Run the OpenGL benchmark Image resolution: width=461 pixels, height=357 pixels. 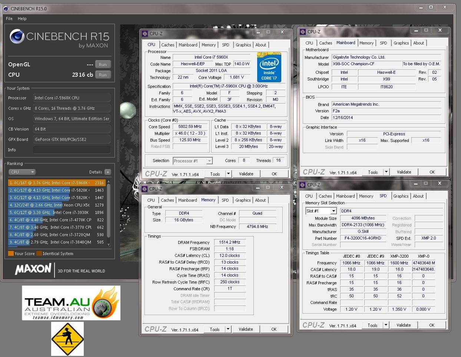103,65
